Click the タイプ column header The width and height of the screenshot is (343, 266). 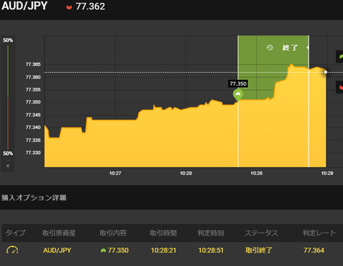click(15, 233)
